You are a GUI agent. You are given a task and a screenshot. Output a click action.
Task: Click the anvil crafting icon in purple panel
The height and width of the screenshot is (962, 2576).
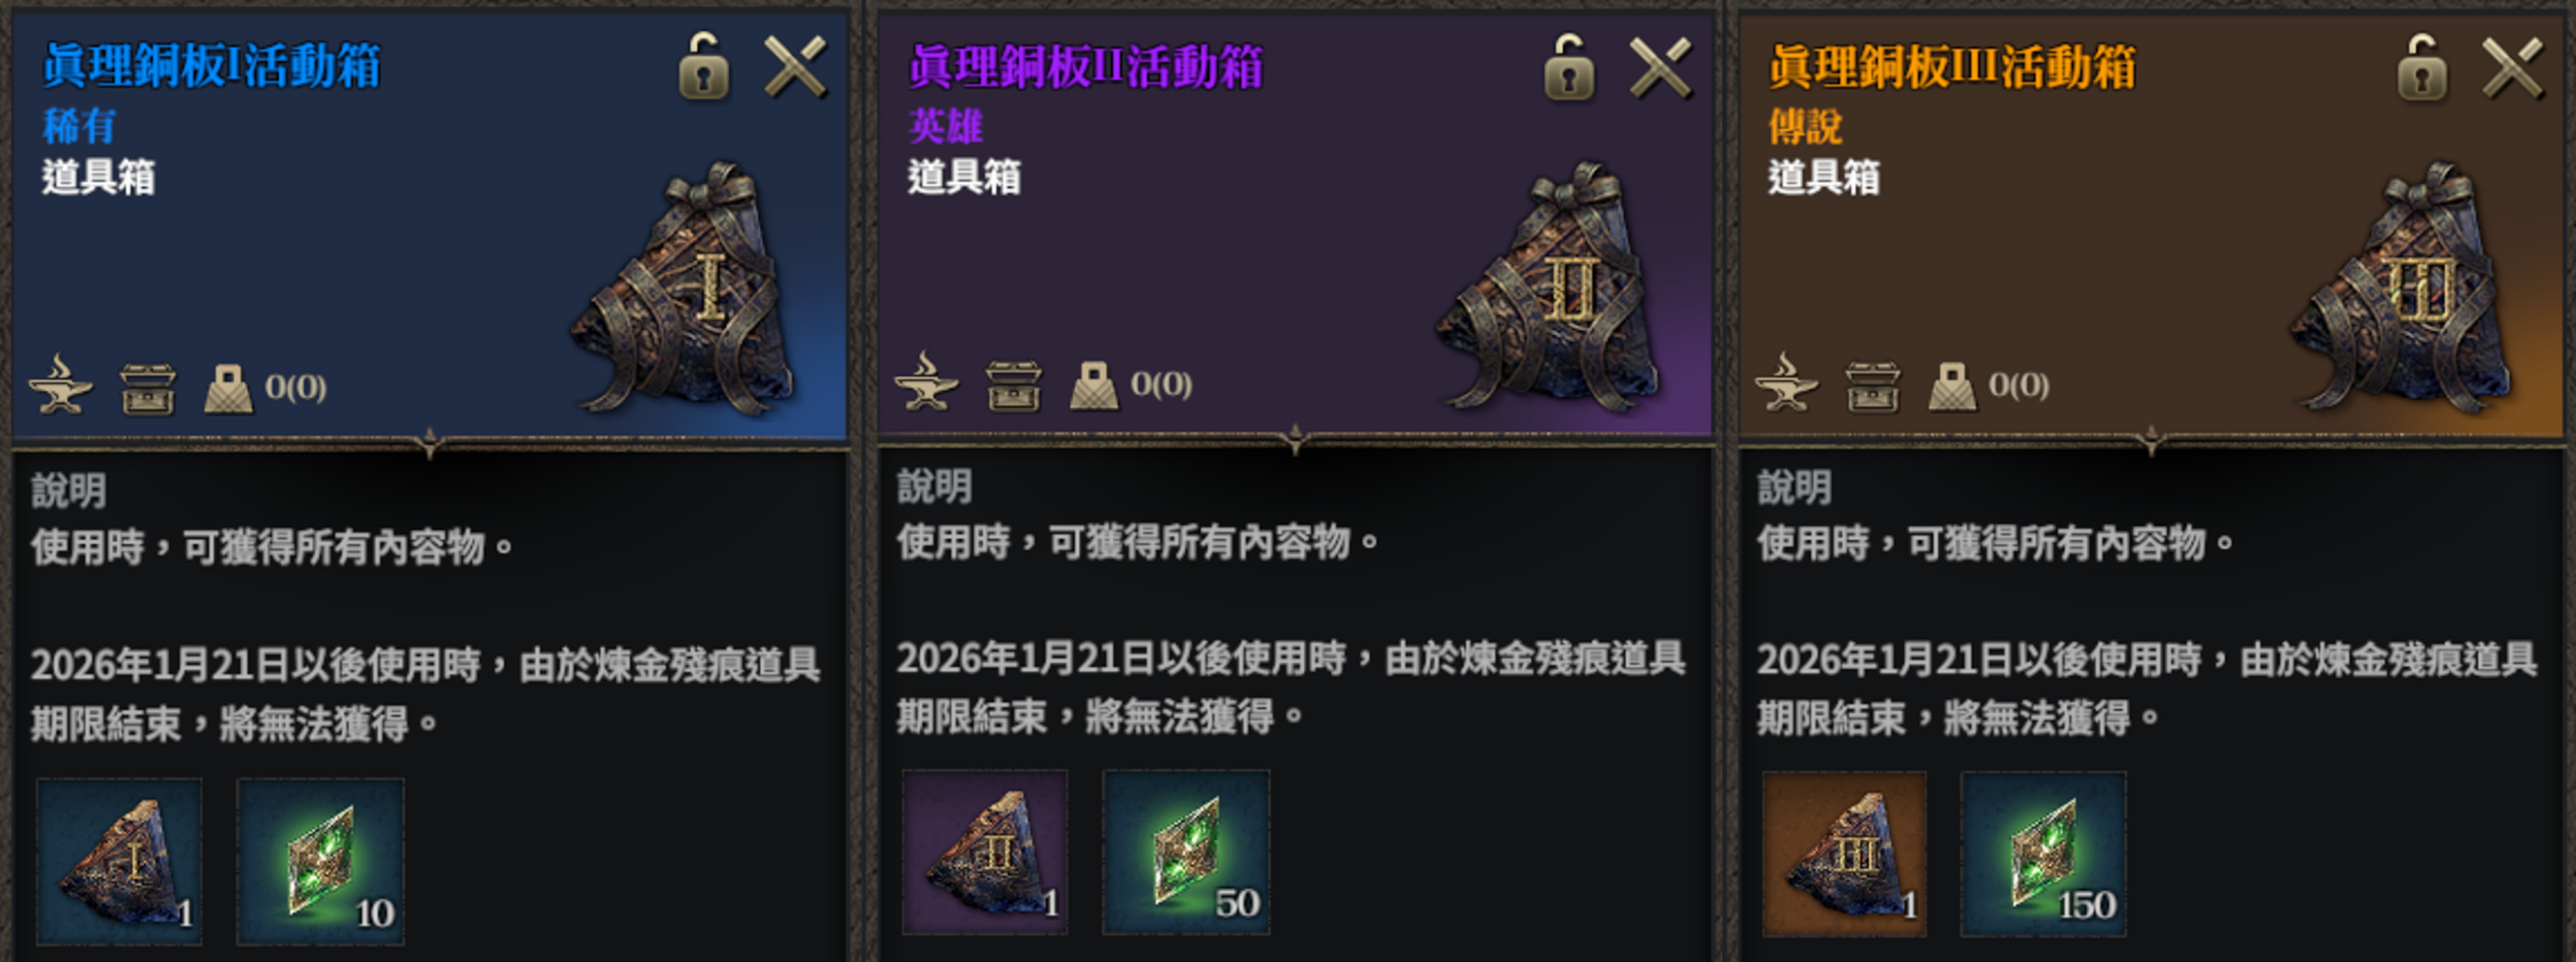pyautogui.click(x=926, y=382)
